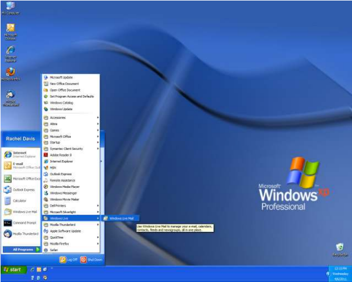Open Outlook Express in All Programs
Image resolution: width=352 pixels, height=282 pixels.
pos(71,174)
